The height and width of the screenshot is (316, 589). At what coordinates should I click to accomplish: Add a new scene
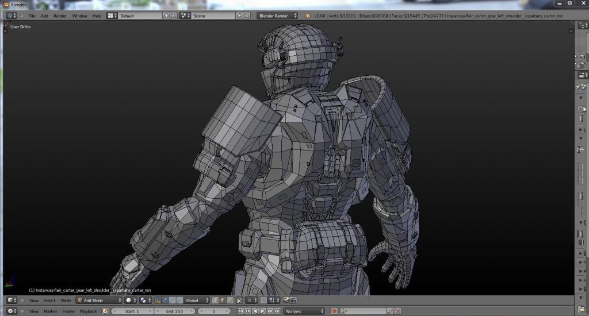click(239, 16)
